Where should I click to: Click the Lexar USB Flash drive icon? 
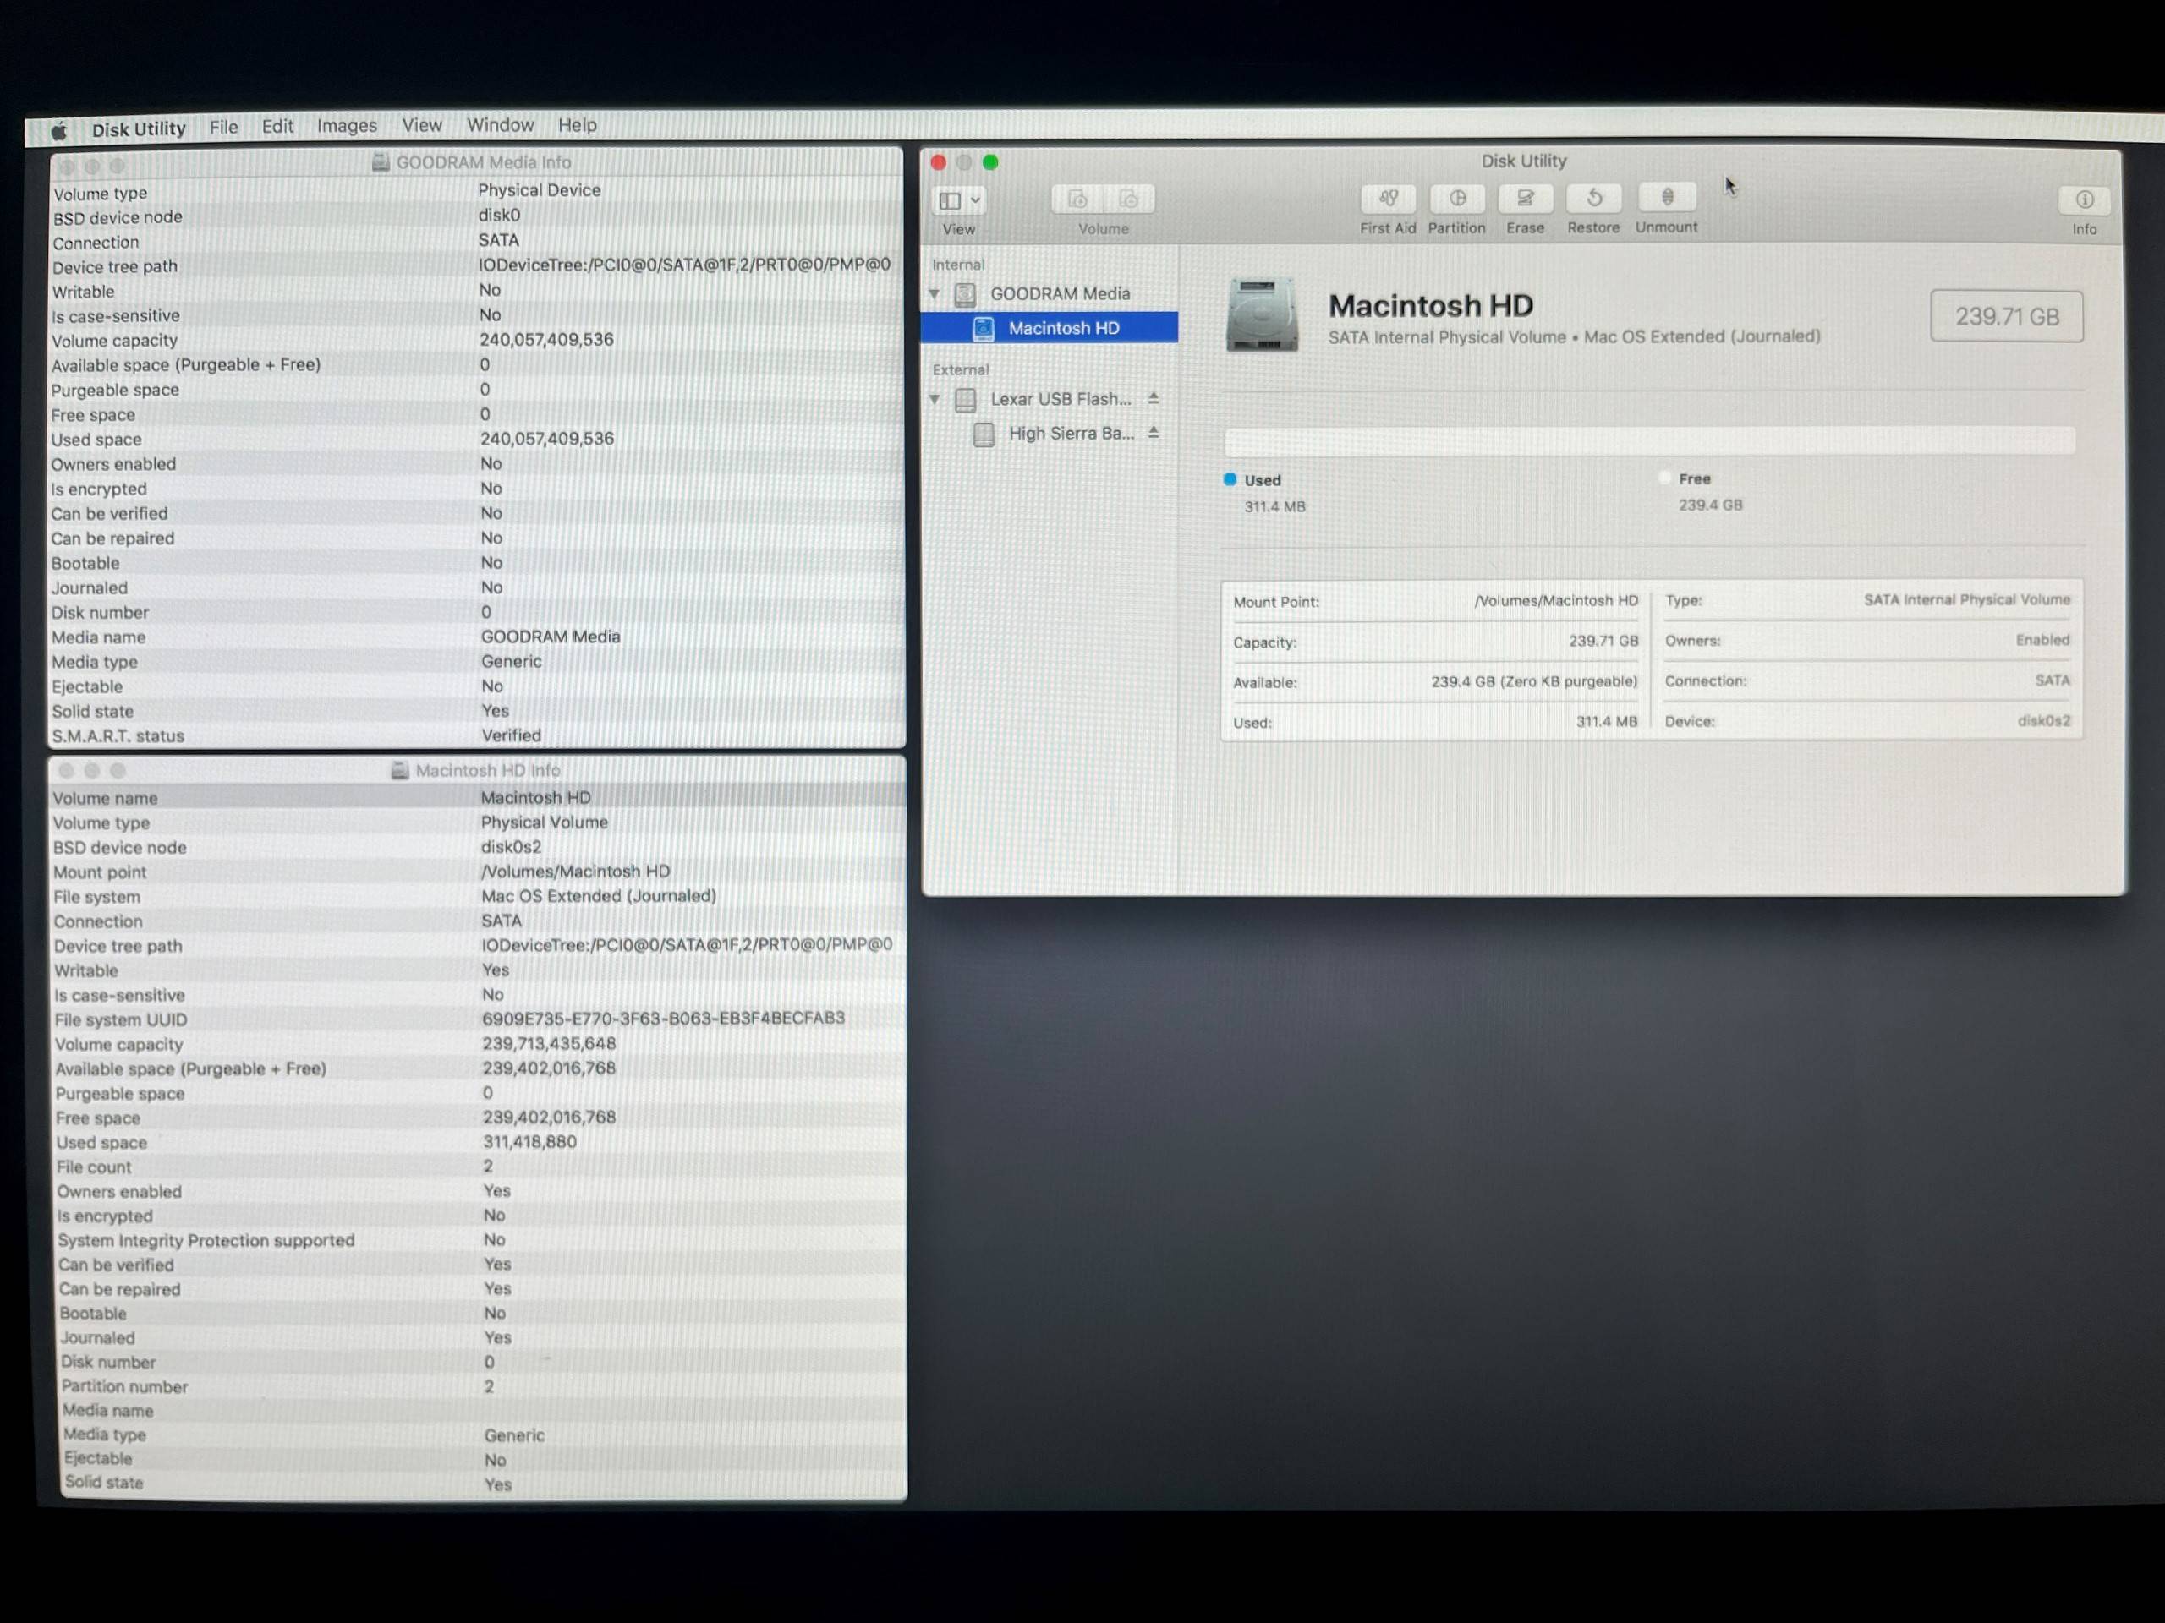966,400
